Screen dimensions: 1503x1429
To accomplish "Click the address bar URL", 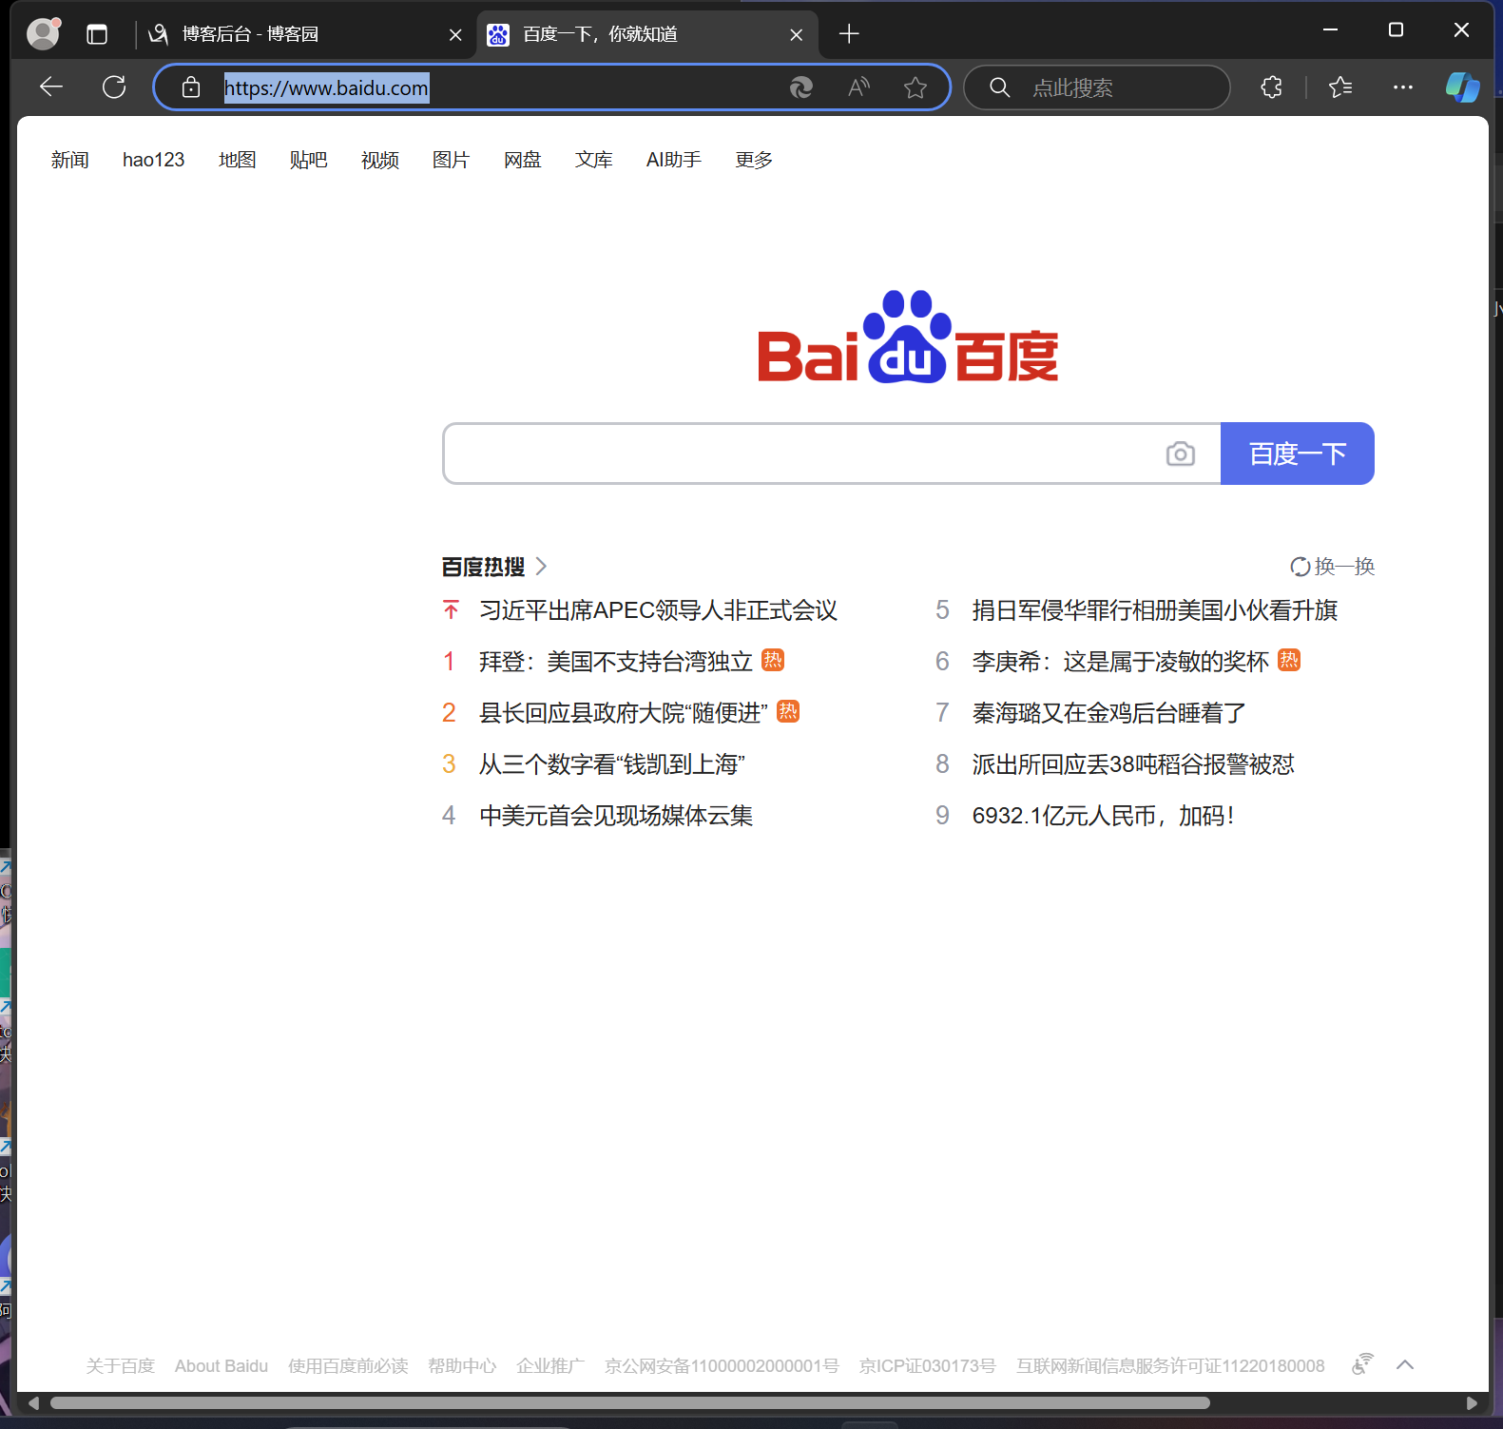I will point(326,87).
